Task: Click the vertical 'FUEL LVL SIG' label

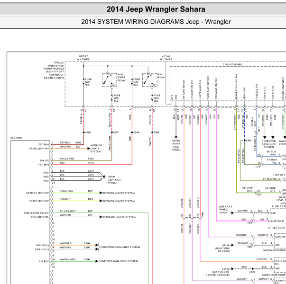Action: [257, 92]
